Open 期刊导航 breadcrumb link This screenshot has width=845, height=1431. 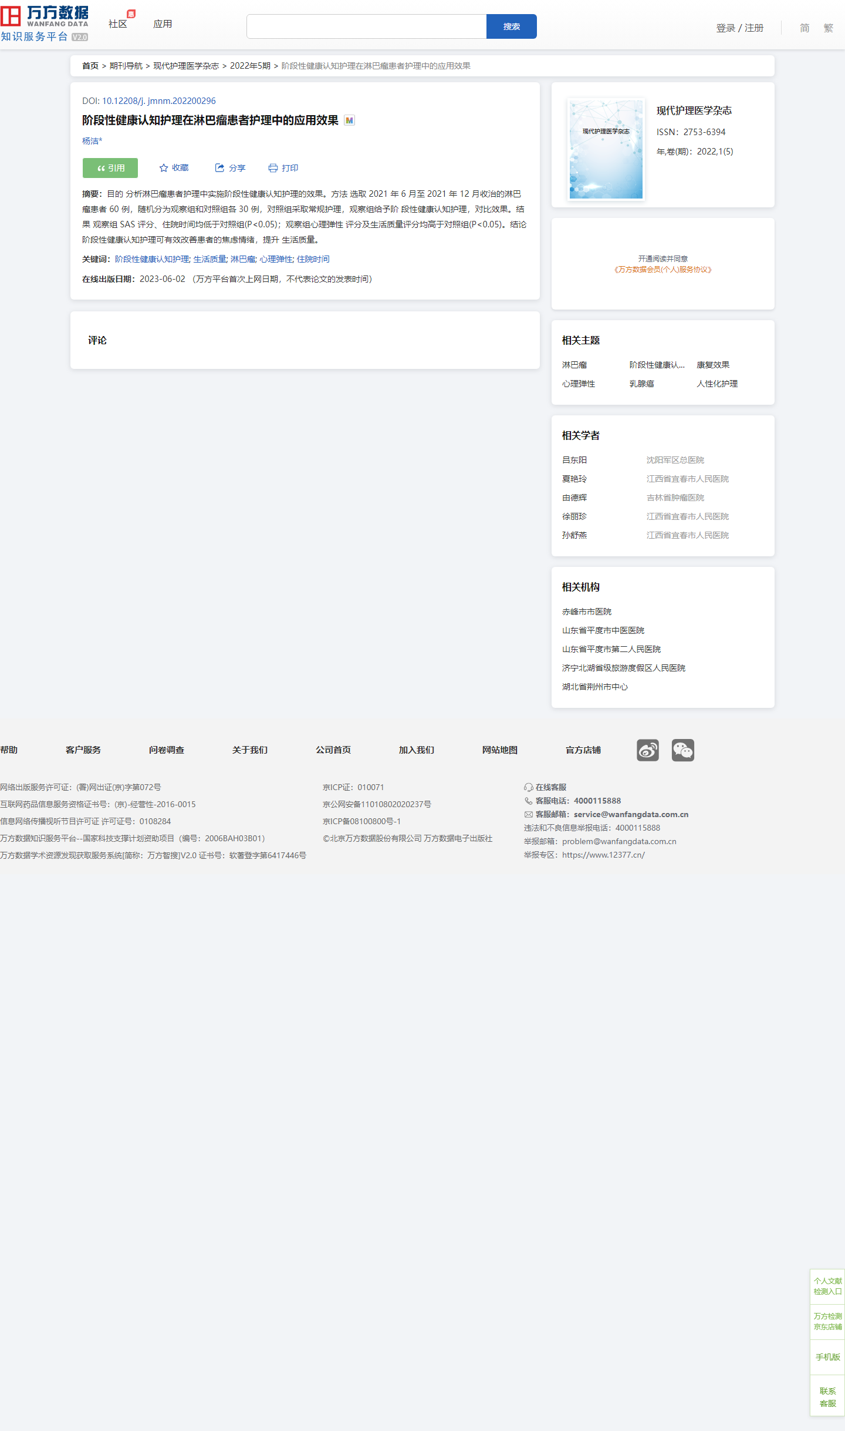(126, 66)
